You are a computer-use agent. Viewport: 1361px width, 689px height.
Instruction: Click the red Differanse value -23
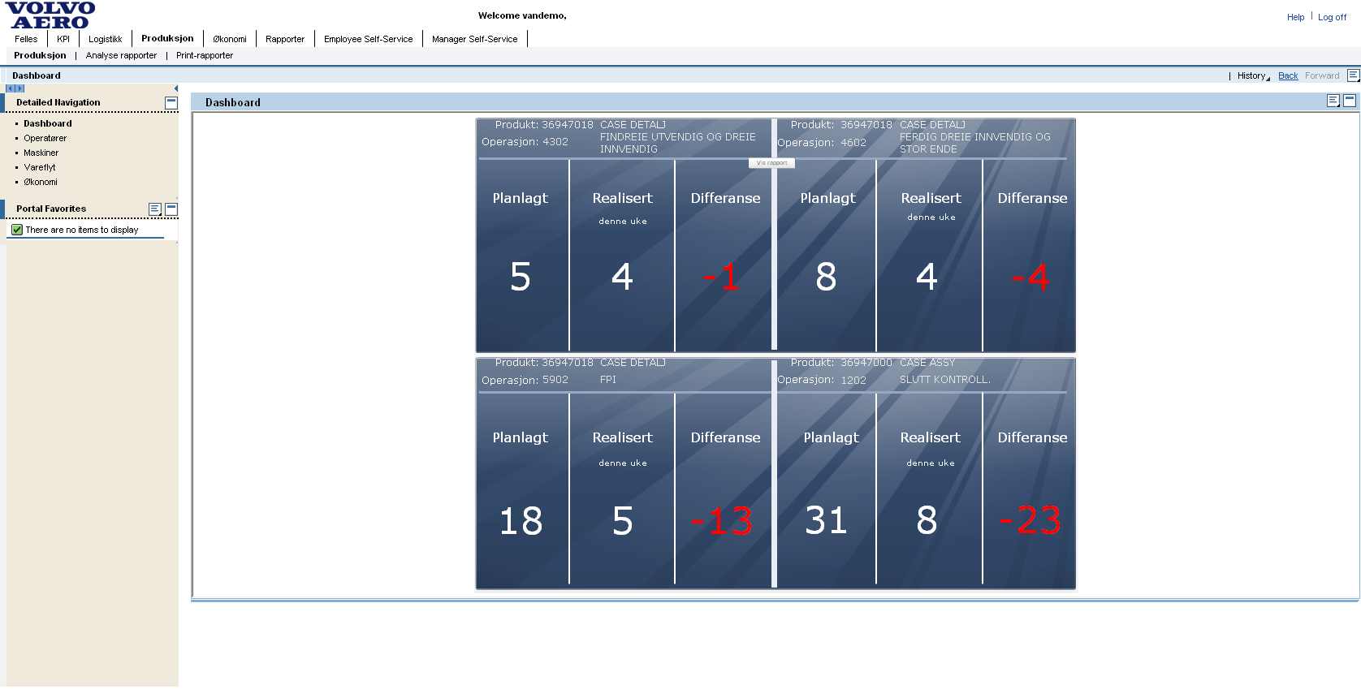tap(1030, 520)
